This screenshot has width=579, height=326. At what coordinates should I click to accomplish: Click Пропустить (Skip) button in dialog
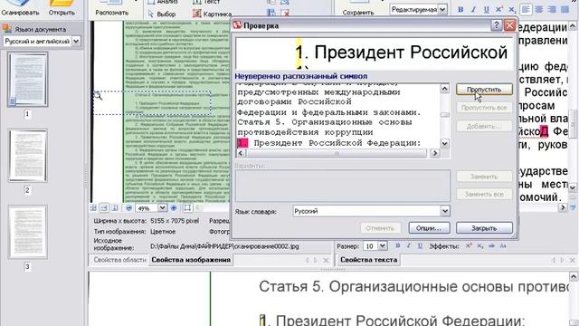[x=484, y=90]
